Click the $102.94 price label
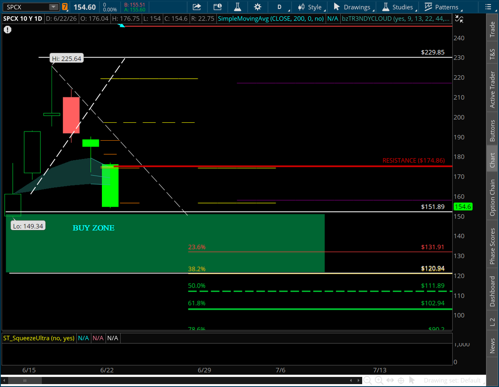The image size is (499, 387). tap(433, 303)
